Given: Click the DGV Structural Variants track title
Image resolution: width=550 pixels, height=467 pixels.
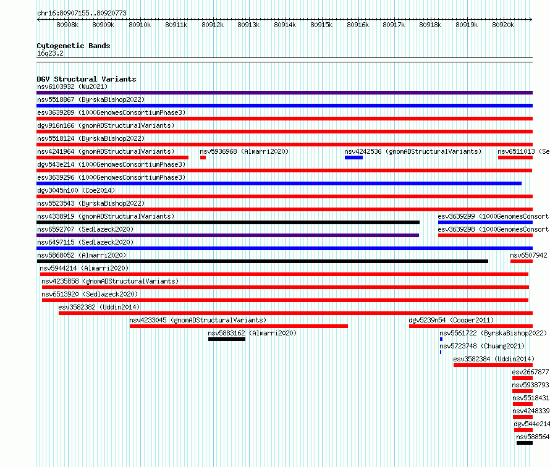Looking at the screenshot, I should pyautogui.click(x=87, y=79).
